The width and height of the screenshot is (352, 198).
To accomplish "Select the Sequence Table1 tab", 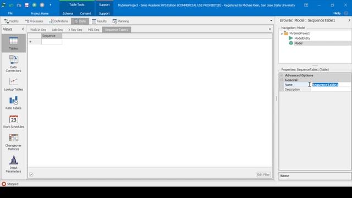I will coord(117,30).
